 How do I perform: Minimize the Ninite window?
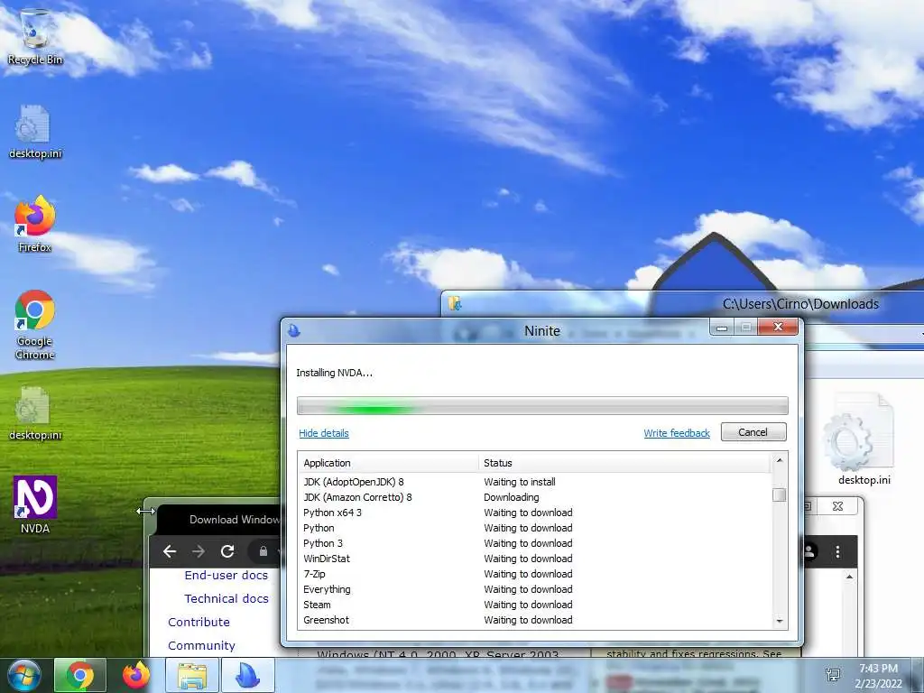722,327
